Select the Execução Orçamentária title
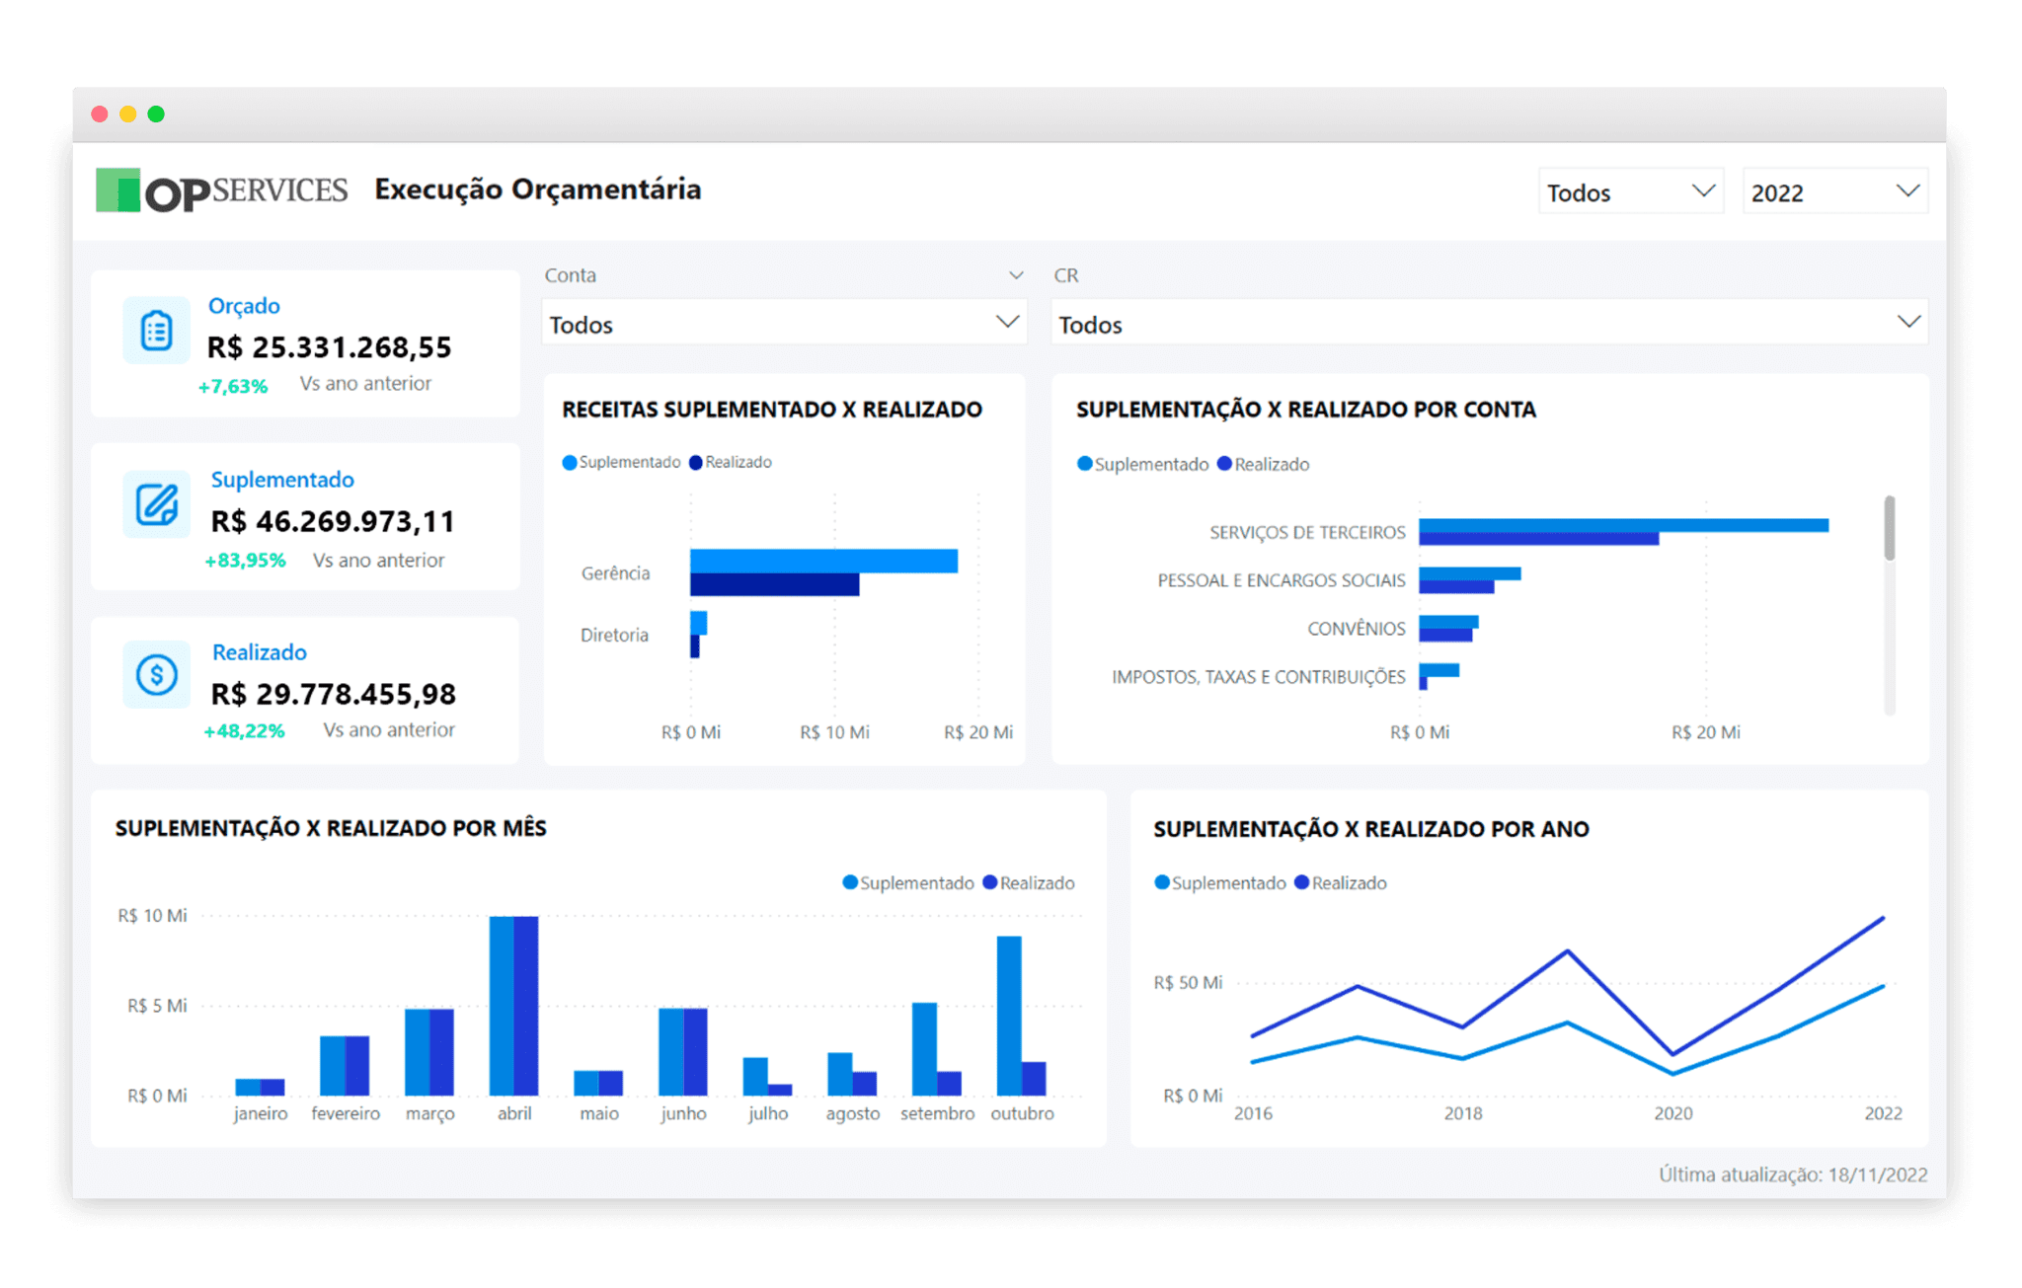Image resolution: width=2022 pixels, height=1288 pixels. click(538, 189)
